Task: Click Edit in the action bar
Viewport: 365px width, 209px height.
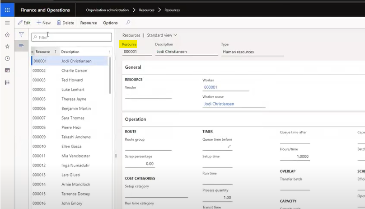Action: [24, 23]
